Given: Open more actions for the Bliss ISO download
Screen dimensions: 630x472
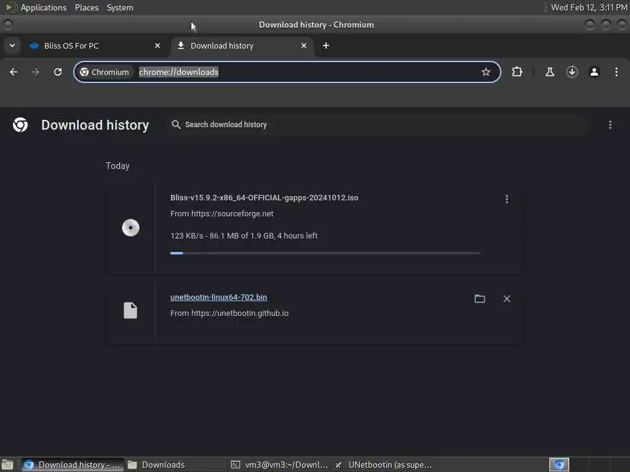Looking at the screenshot, I should [507, 199].
